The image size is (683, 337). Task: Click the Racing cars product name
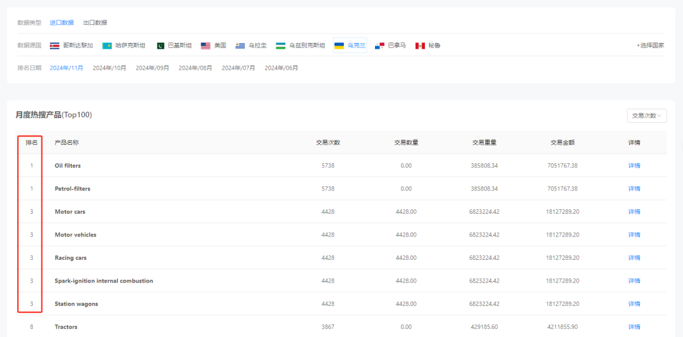click(x=71, y=258)
